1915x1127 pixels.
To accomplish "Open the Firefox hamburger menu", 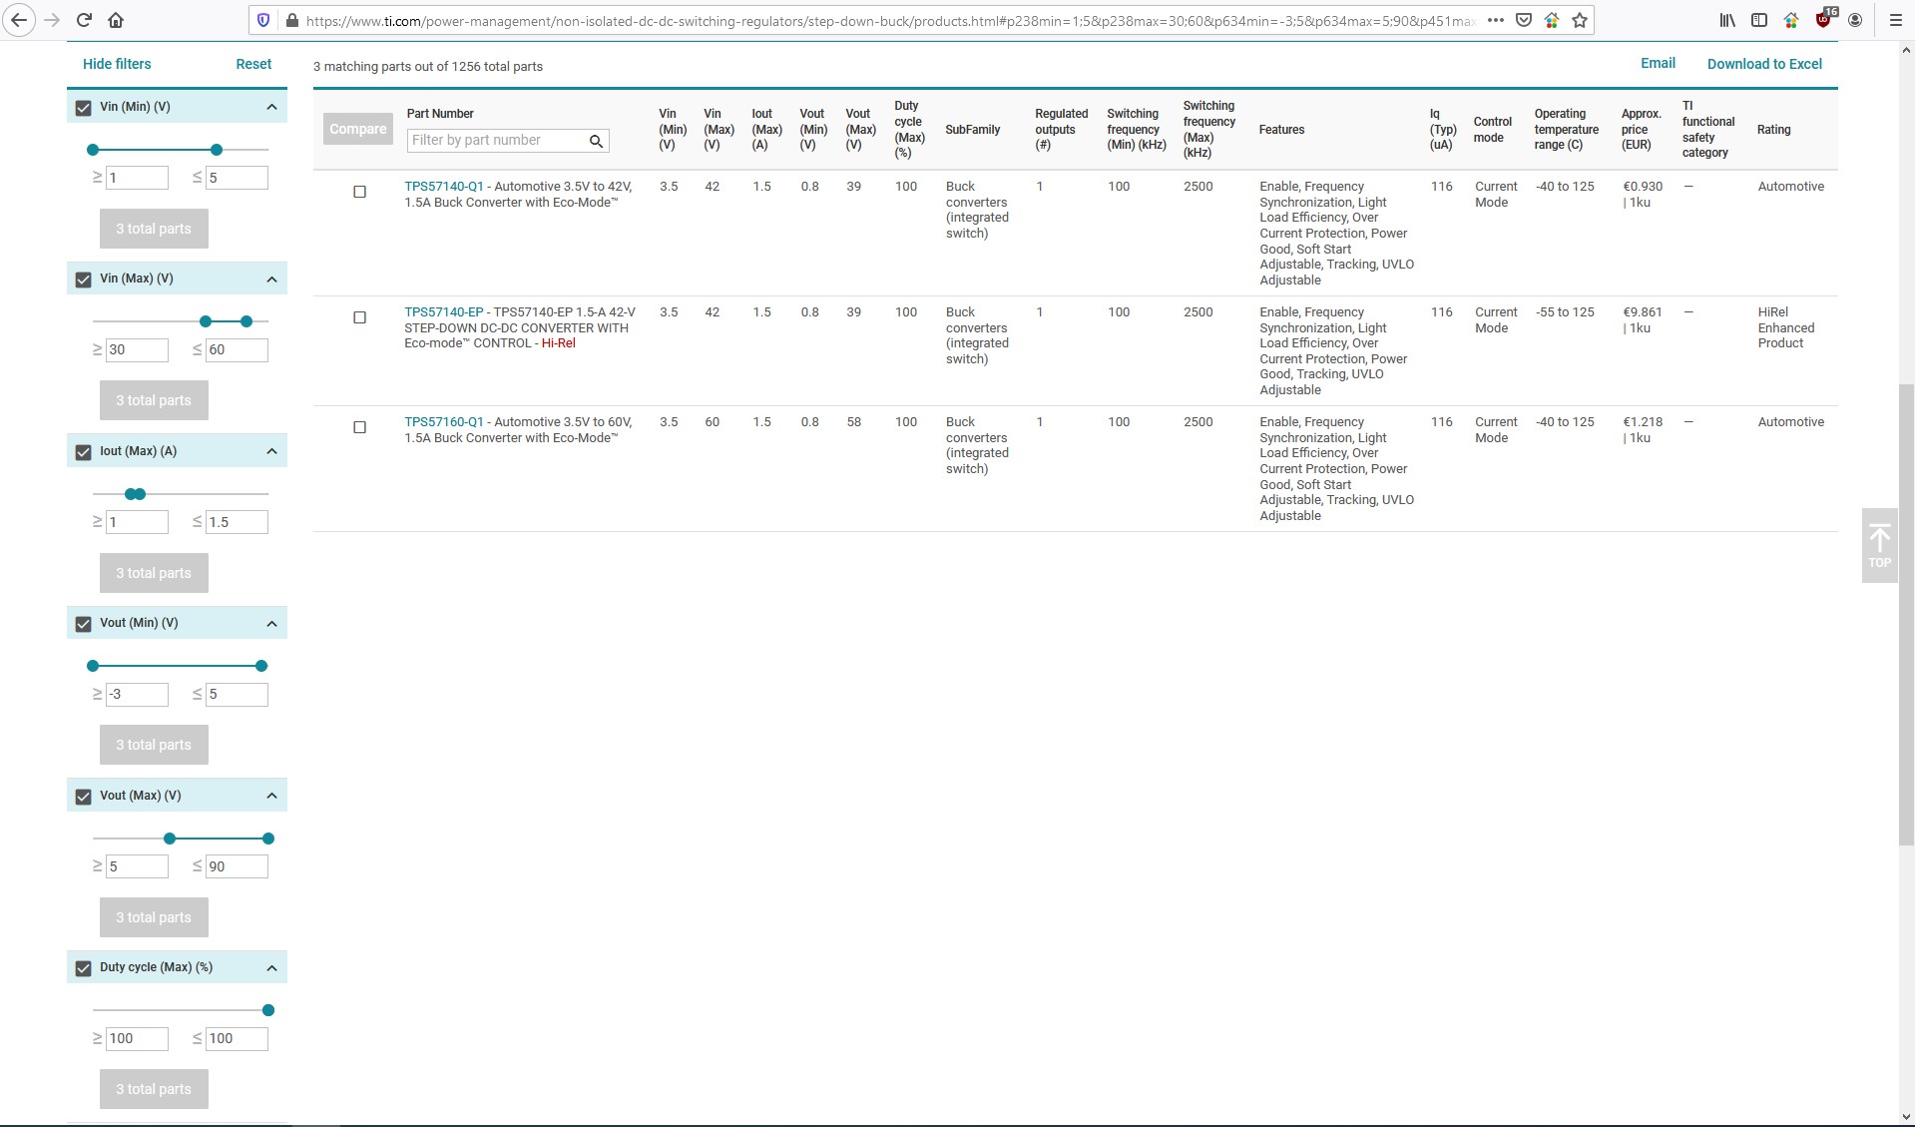I will pos(1895,20).
